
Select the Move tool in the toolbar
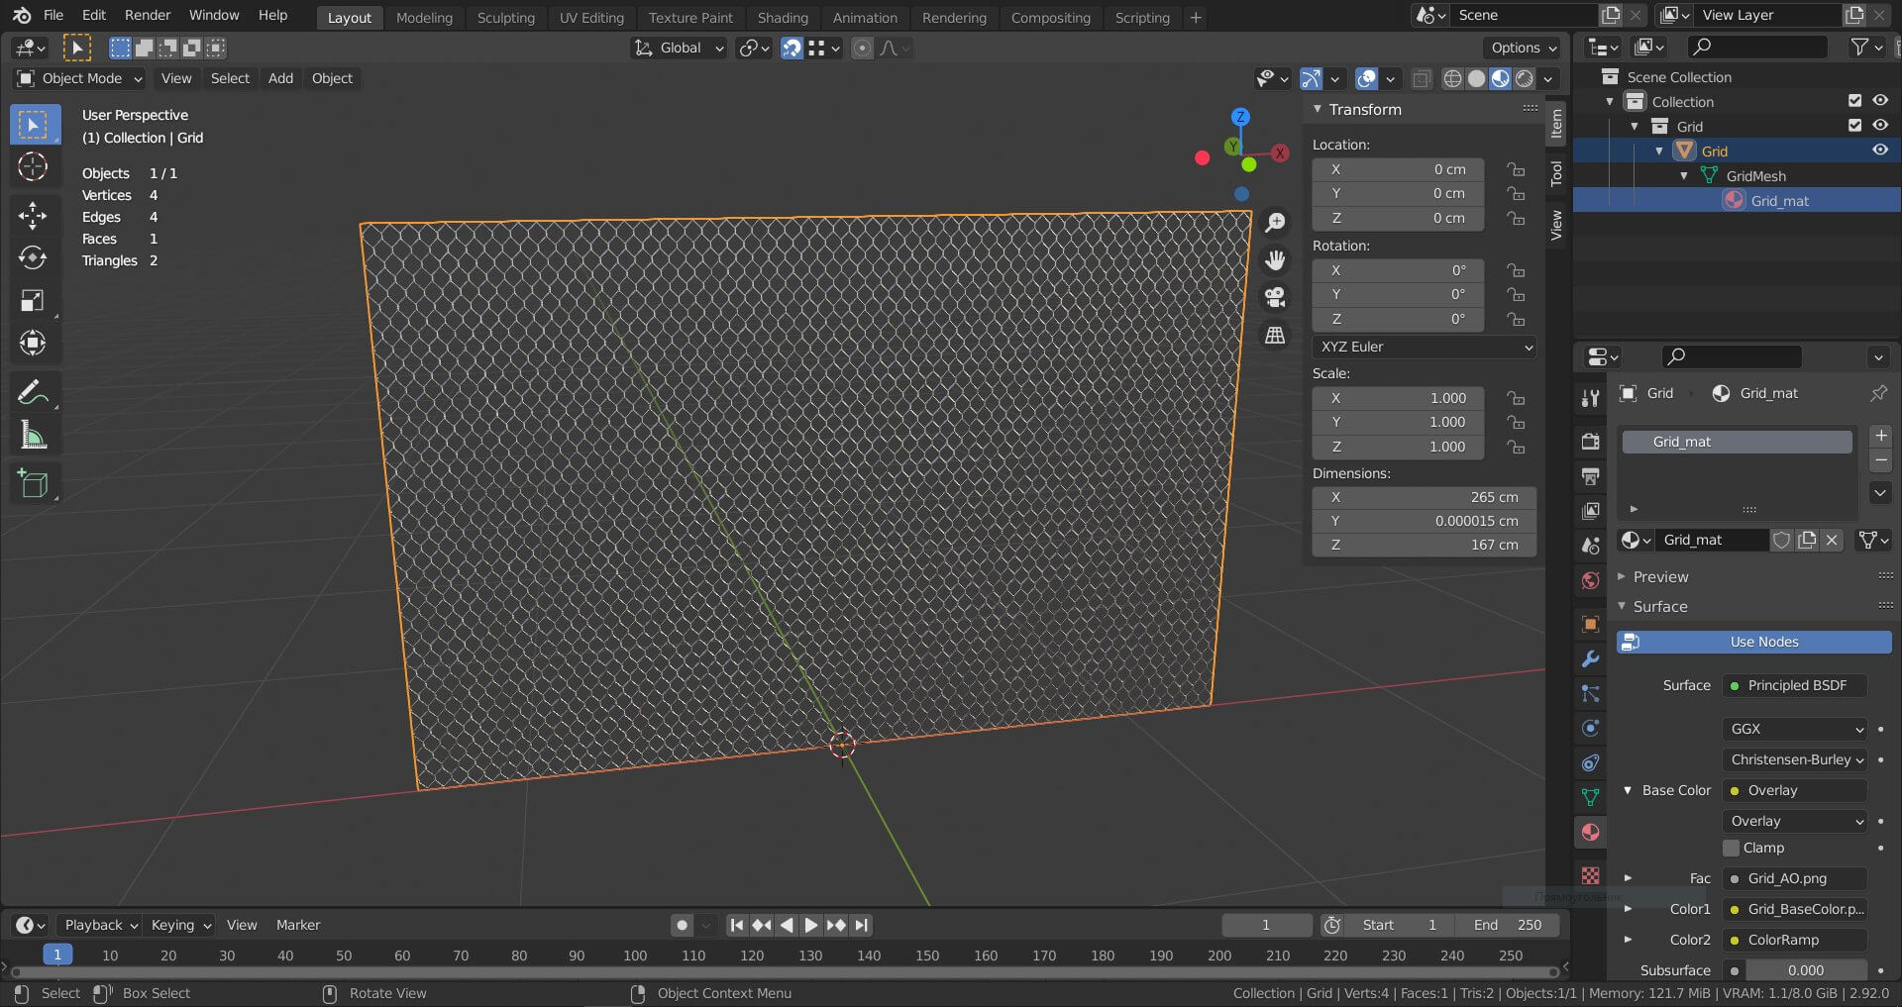[x=33, y=215]
